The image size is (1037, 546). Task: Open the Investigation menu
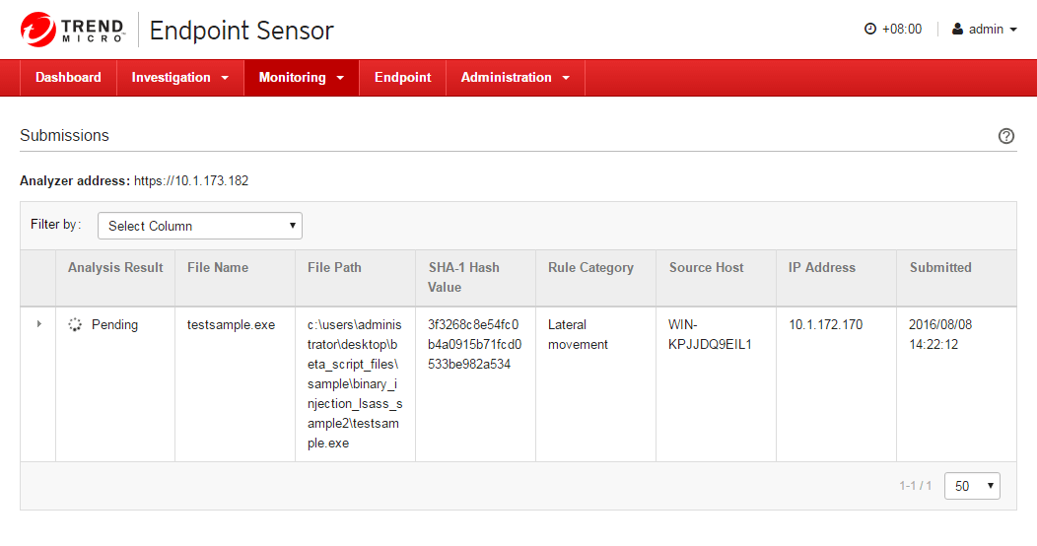click(180, 78)
